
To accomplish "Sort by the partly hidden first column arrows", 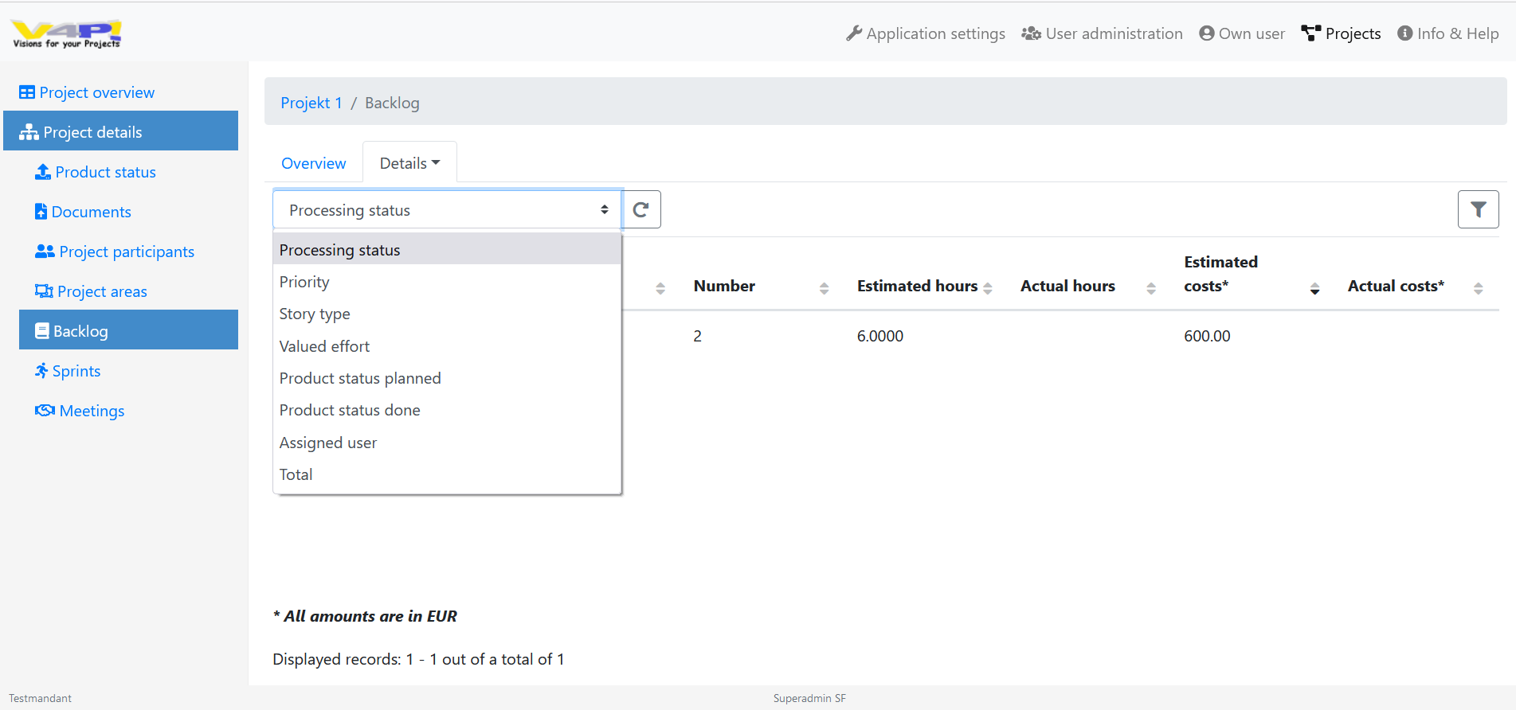I will tap(660, 288).
